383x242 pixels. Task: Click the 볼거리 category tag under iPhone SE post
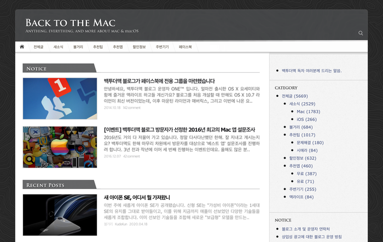click(x=108, y=224)
